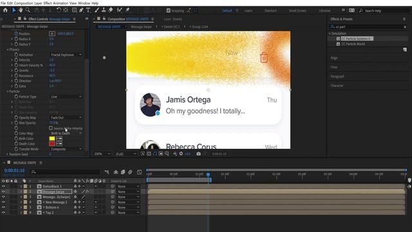
Task: Select the Puppet Pin tool
Action: point(127,10)
